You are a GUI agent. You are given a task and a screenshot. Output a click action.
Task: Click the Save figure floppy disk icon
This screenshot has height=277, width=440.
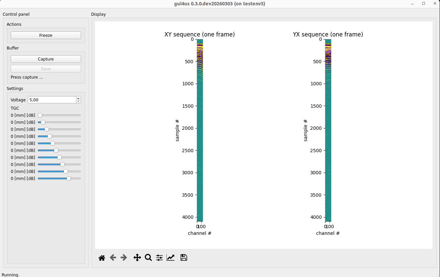(184, 258)
